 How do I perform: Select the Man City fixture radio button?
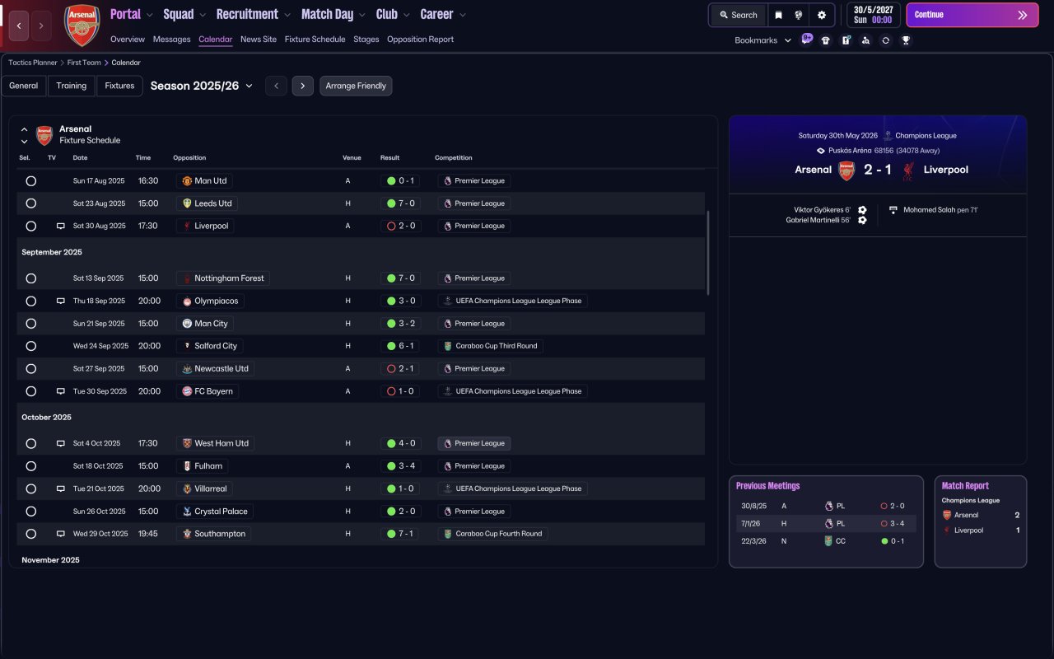click(x=30, y=324)
